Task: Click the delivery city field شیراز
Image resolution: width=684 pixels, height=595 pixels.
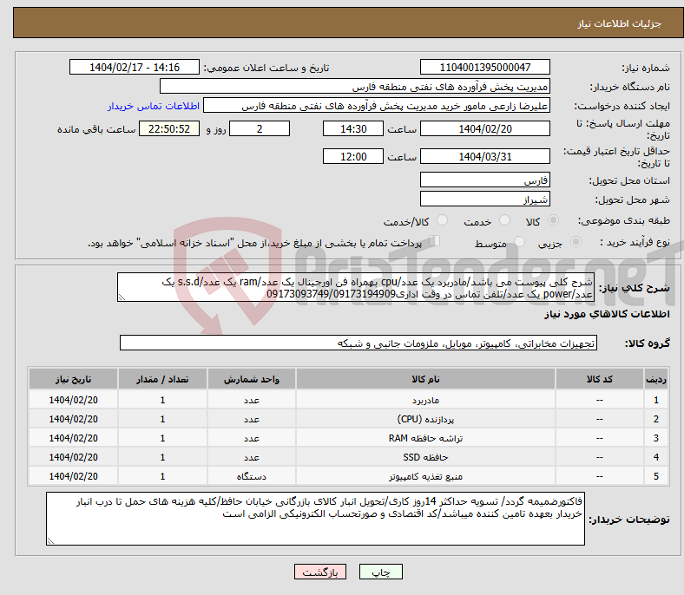Action: click(484, 199)
